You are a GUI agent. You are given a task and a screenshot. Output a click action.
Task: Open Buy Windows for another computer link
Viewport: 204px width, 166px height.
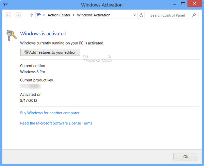click(x=50, y=113)
